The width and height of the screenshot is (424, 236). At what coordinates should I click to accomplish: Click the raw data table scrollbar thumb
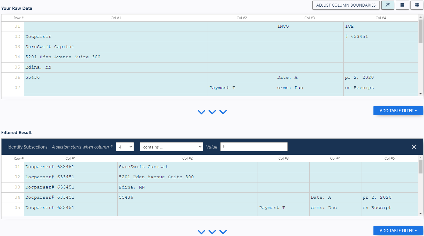[420, 31]
